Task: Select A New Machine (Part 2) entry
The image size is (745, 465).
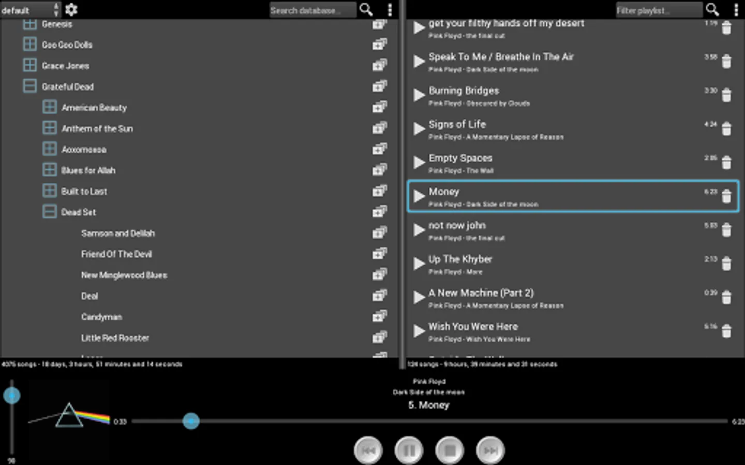Action: (573, 298)
